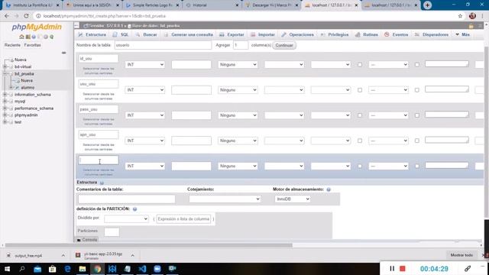Open index dropdown for usu_usu row

[x=331, y=90]
